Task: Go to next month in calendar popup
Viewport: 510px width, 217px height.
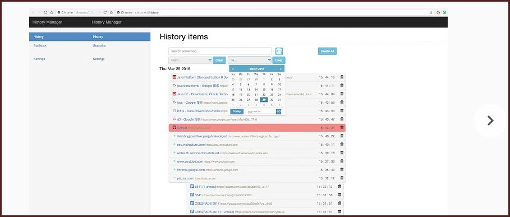Action: 281,69
